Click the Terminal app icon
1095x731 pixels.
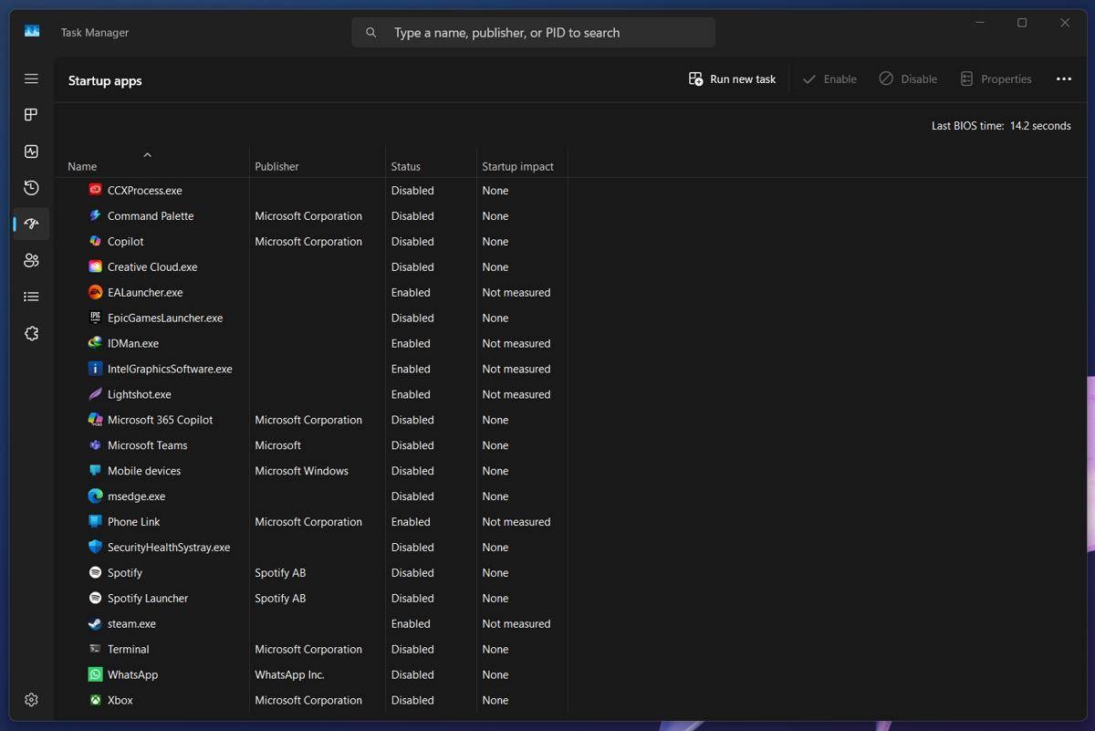click(95, 649)
